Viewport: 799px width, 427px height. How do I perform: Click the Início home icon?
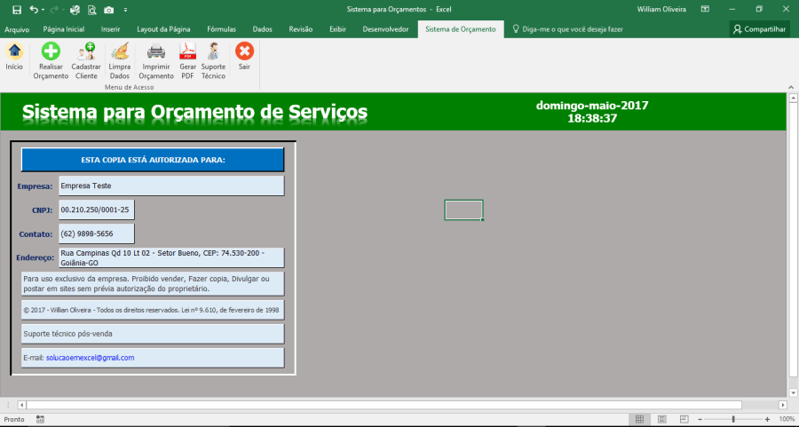(x=14, y=51)
